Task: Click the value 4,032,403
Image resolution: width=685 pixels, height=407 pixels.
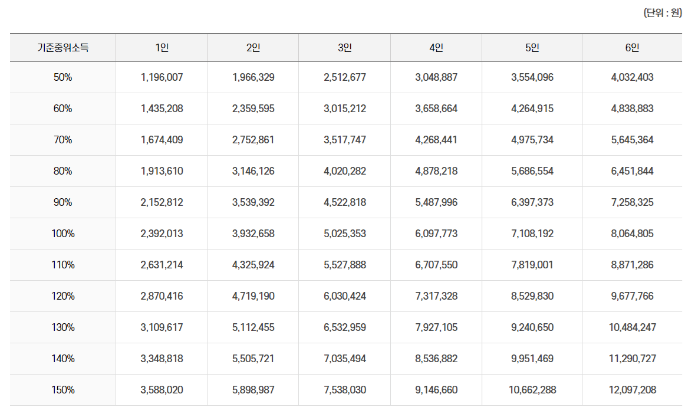Action: pyautogui.click(x=632, y=77)
